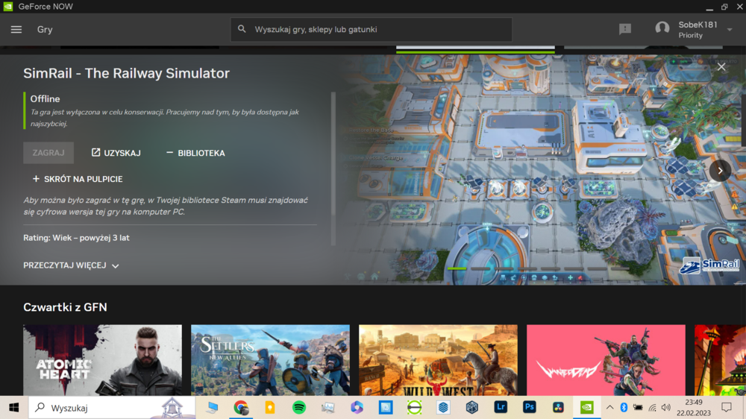Image resolution: width=746 pixels, height=419 pixels.
Task: Click the battery tray icon
Action: click(638, 408)
